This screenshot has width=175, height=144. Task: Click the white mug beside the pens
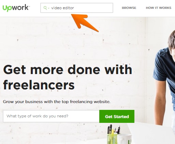125,139
